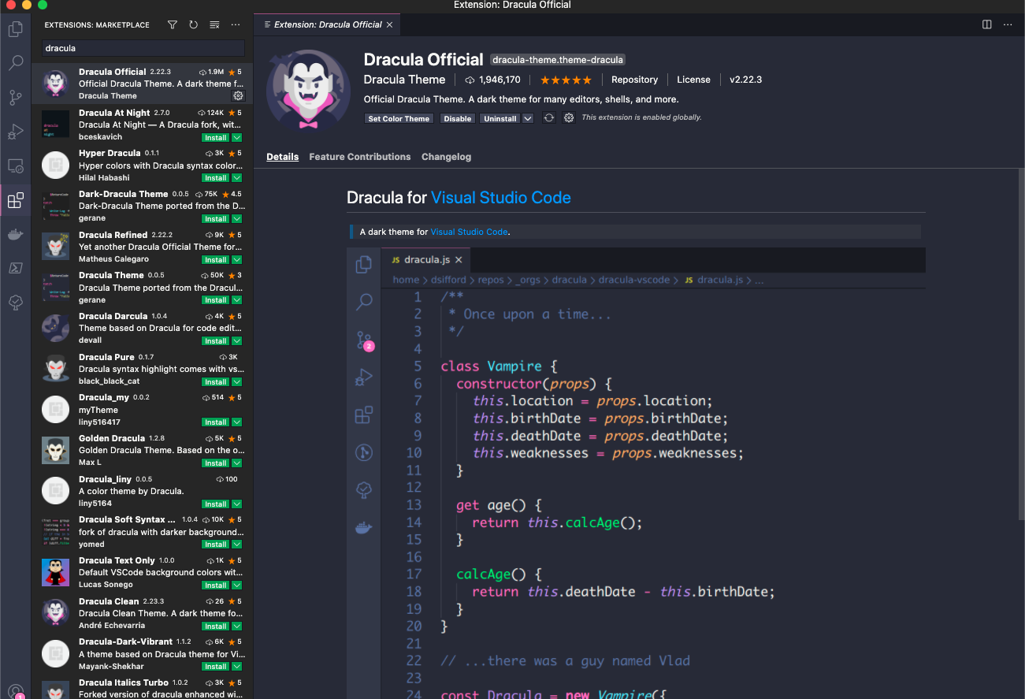The image size is (1025, 699).
Task: Click the Visual Studio Code link in the heading
Action: coord(501,198)
